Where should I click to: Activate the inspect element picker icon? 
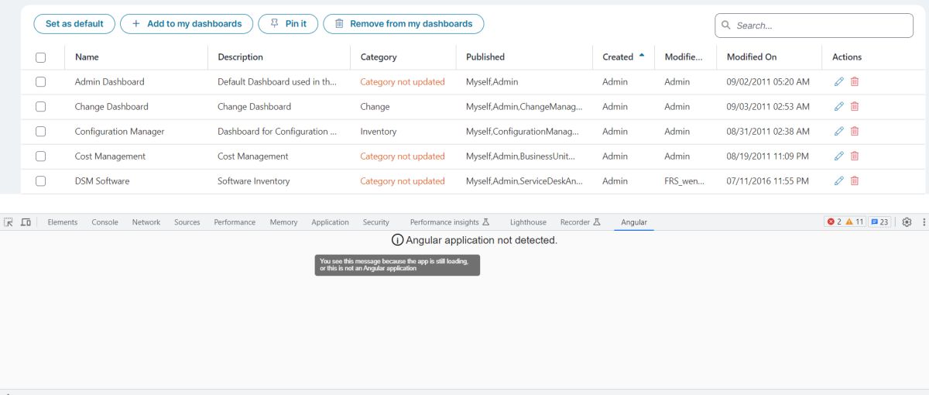coord(9,222)
